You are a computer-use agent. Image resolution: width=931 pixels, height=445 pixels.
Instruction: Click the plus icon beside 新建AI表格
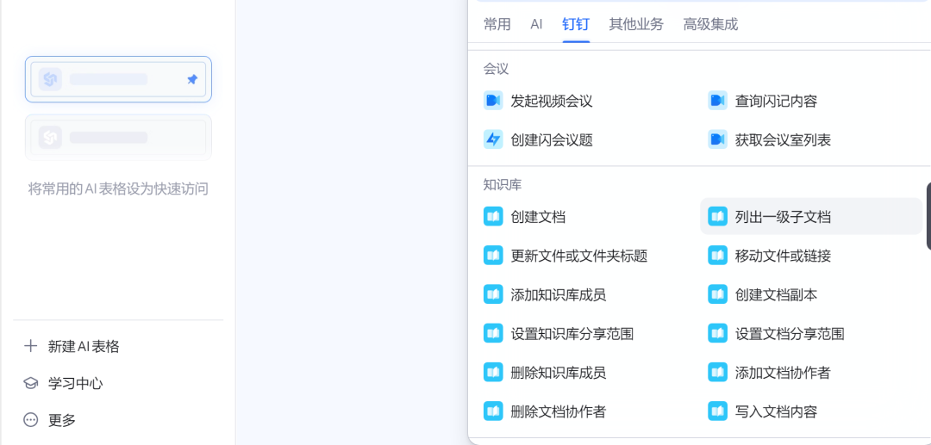coord(30,346)
